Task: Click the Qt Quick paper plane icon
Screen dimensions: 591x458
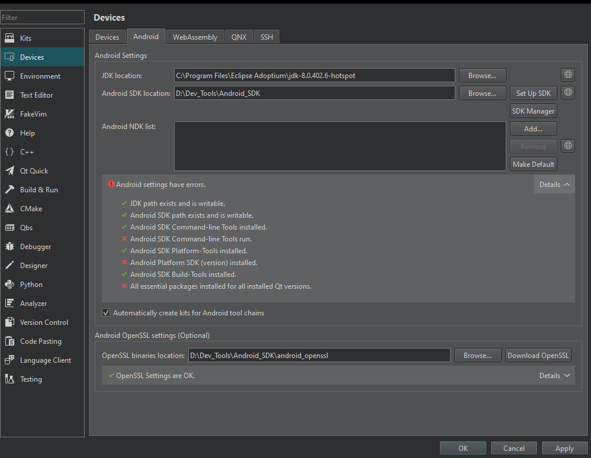Action: (x=9, y=170)
